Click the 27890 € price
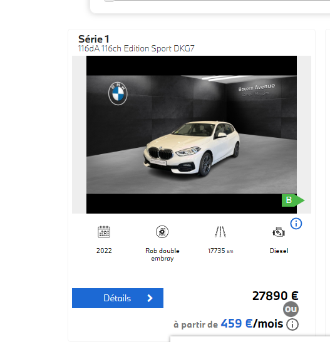The width and height of the screenshot is (330, 342). tap(276, 296)
